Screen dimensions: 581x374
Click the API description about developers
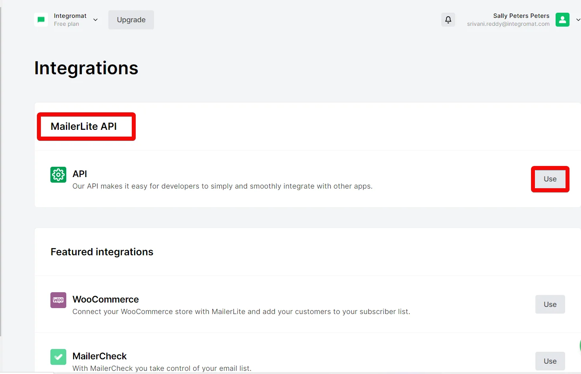(222, 186)
